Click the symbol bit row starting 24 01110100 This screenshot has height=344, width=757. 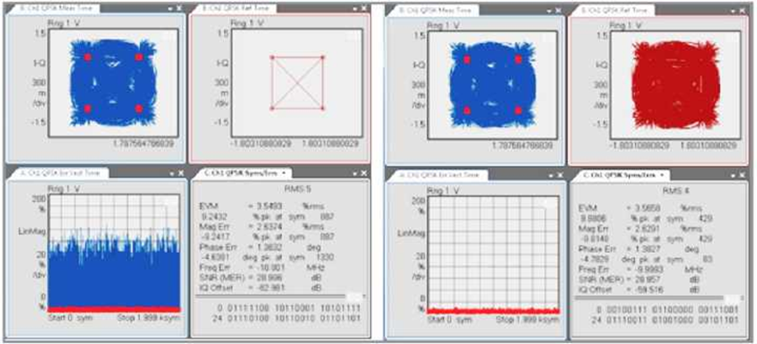point(282,318)
